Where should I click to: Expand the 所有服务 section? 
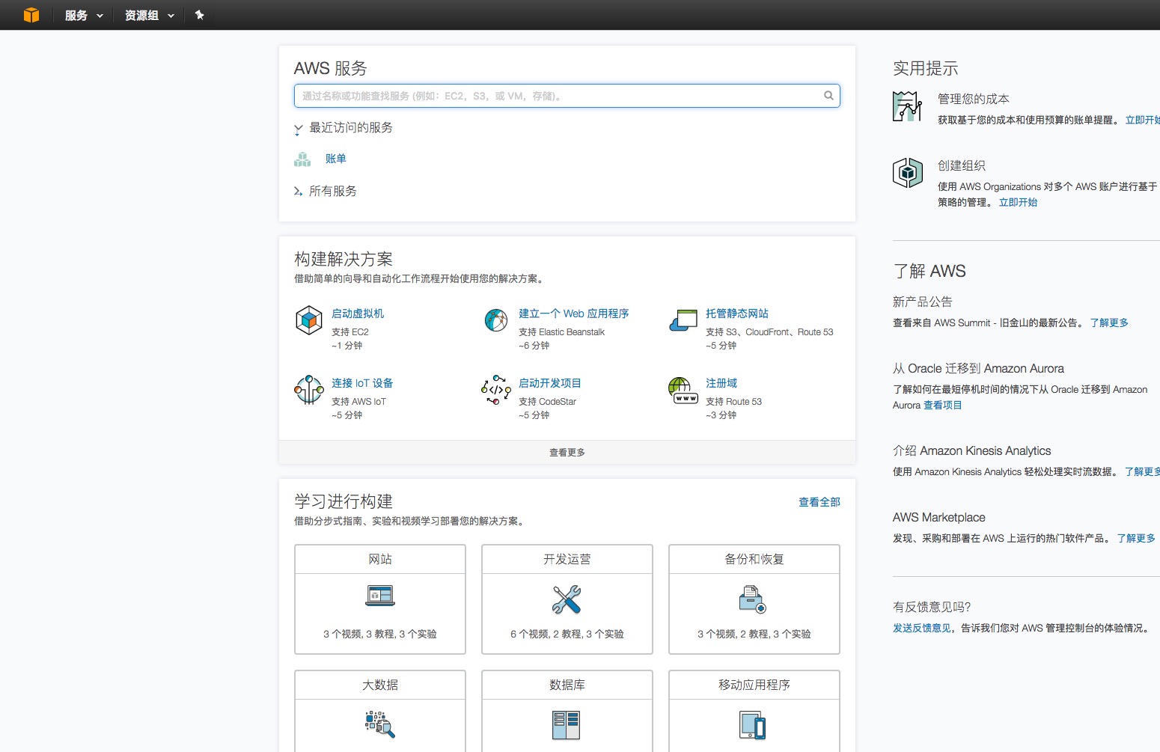(x=326, y=192)
